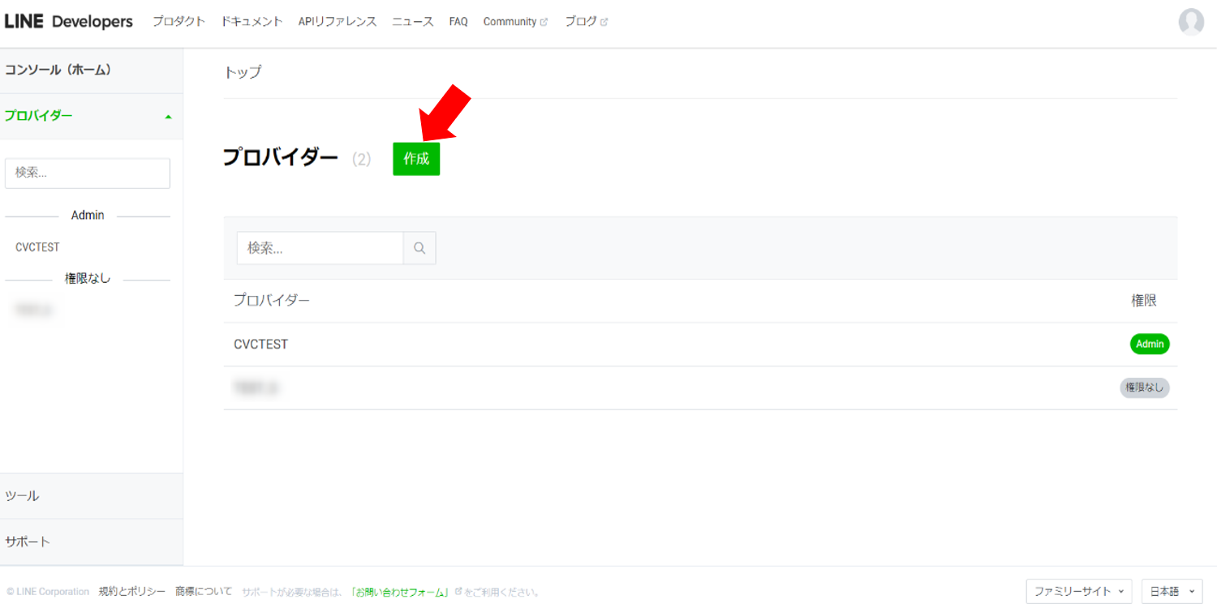Focus the provider list 検索 field

tap(320, 248)
